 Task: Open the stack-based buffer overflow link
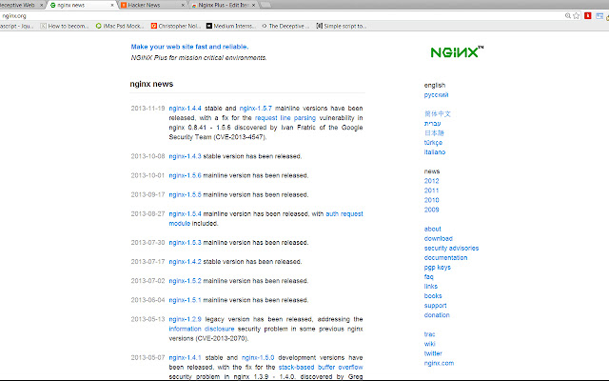(x=321, y=367)
